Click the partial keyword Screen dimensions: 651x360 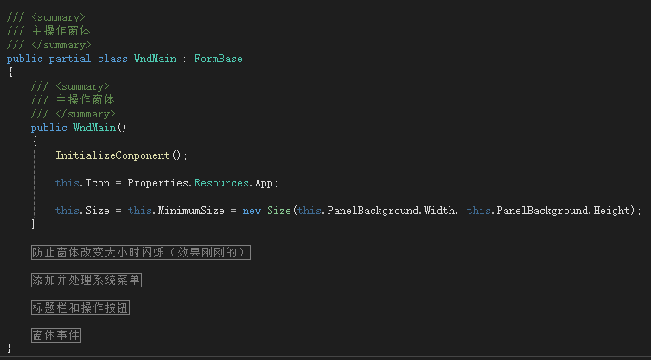70,59
